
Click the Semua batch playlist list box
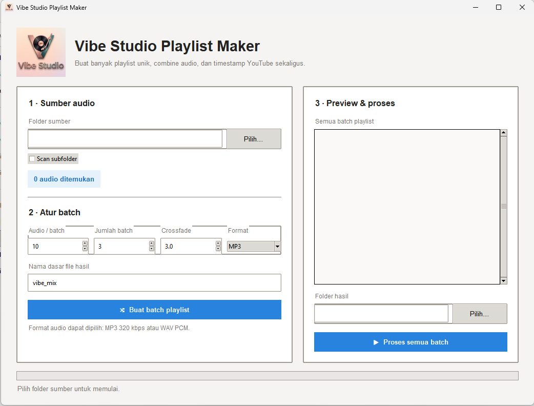pos(407,207)
